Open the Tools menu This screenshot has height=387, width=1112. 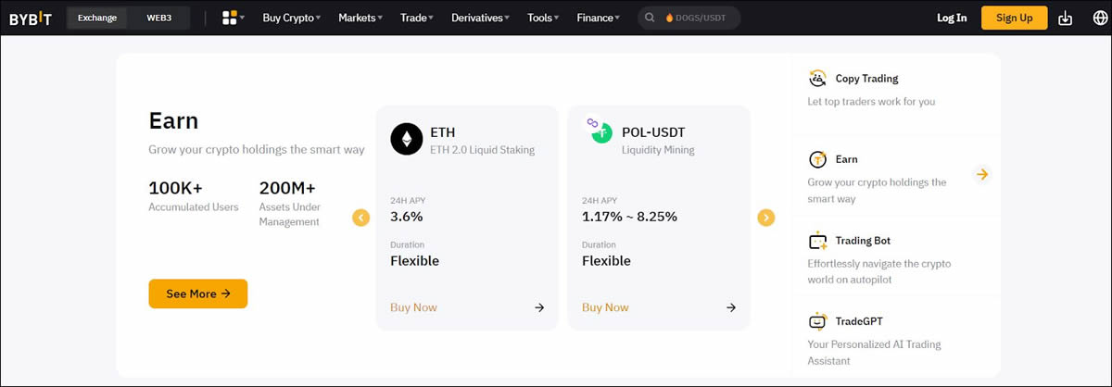point(542,18)
